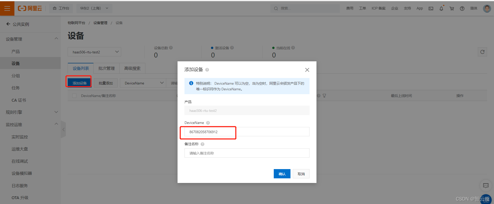Open the ICP 备案 header link
The width and height of the screenshot is (494, 204).
378,8
